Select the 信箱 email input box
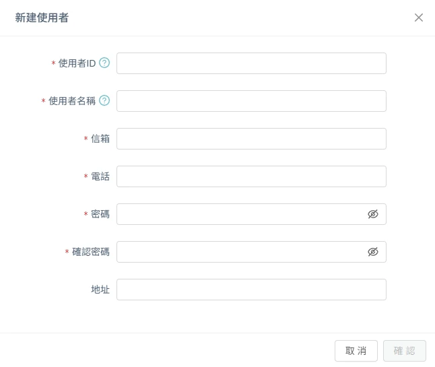Viewport: 435px width, 367px height. (x=251, y=139)
